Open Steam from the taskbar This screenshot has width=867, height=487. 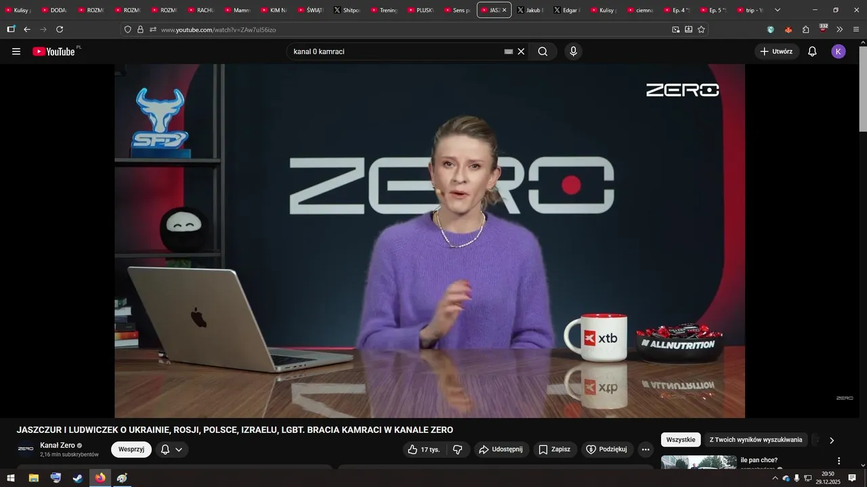click(x=78, y=478)
